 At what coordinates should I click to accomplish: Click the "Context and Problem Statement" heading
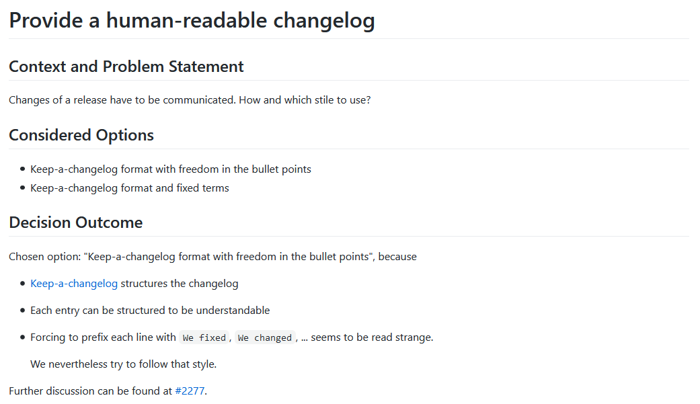(126, 67)
